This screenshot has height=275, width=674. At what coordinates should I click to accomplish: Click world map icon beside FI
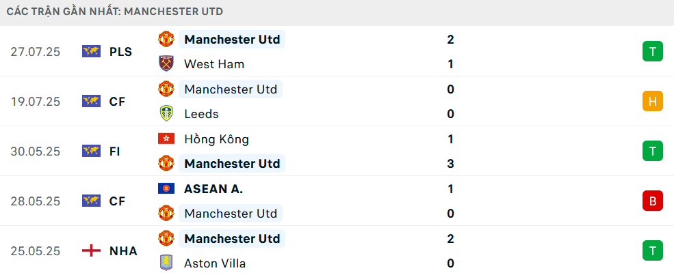(91, 151)
